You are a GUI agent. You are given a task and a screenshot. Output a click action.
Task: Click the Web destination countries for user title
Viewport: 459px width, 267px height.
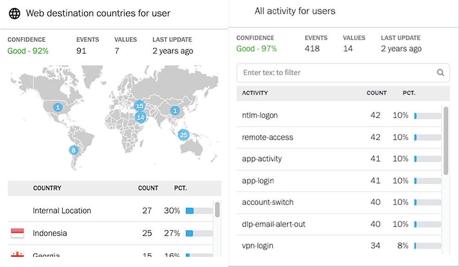click(x=98, y=13)
